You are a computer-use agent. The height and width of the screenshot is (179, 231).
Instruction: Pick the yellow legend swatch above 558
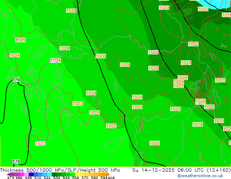[x=77, y=174]
